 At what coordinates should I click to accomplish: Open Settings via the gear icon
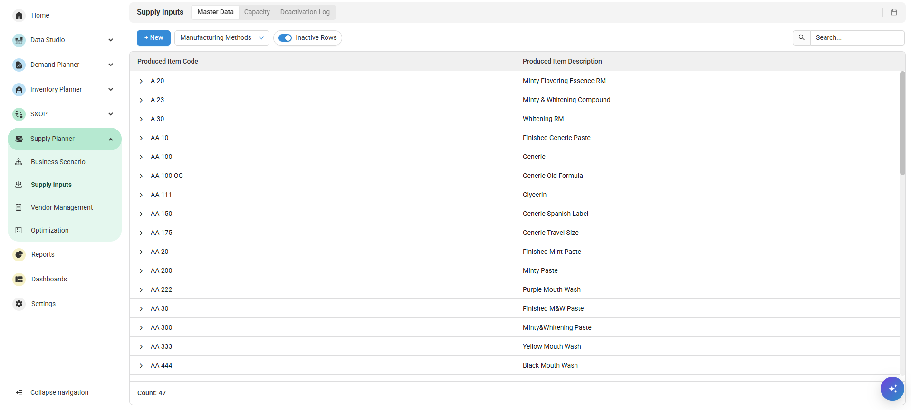tap(19, 304)
